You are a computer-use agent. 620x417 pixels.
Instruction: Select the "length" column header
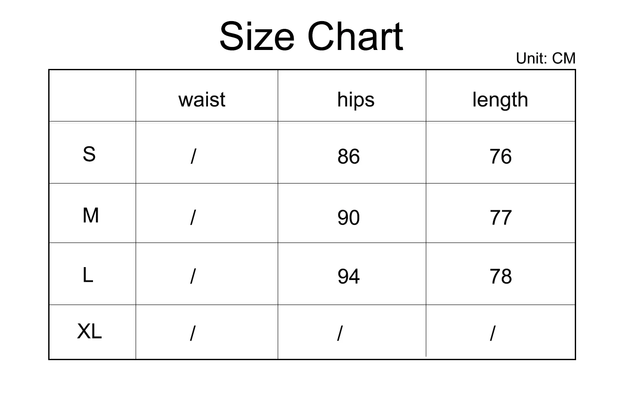(x=500, y=100)
